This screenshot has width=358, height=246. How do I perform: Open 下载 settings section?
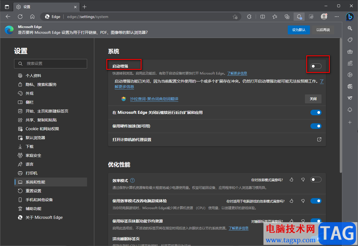tap(51, 147)
